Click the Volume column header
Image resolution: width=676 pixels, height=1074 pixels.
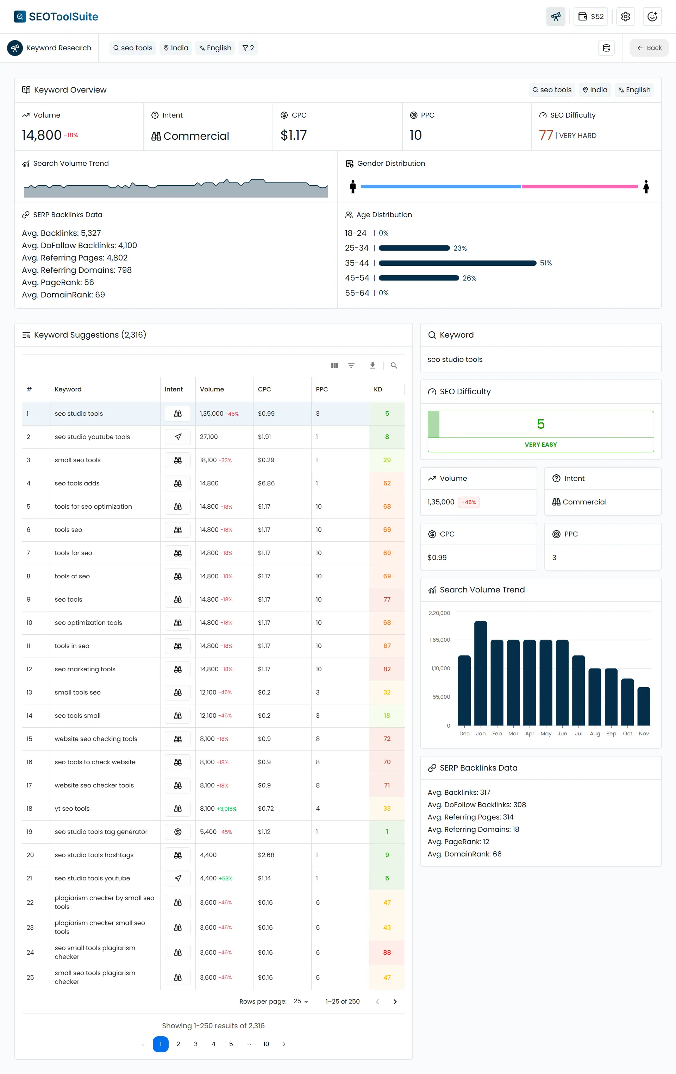(212, 389)
